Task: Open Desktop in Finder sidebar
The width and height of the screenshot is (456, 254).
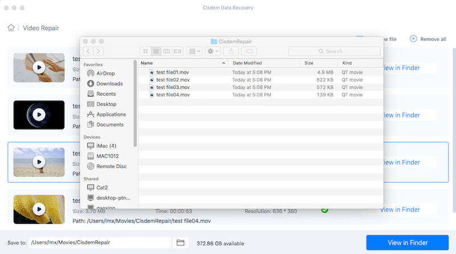Action: pos(106,104)
